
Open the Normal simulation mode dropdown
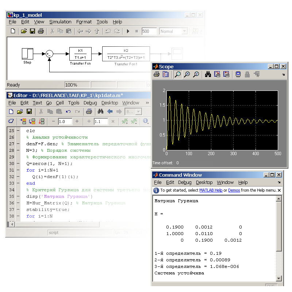click(x=184, y=31)
